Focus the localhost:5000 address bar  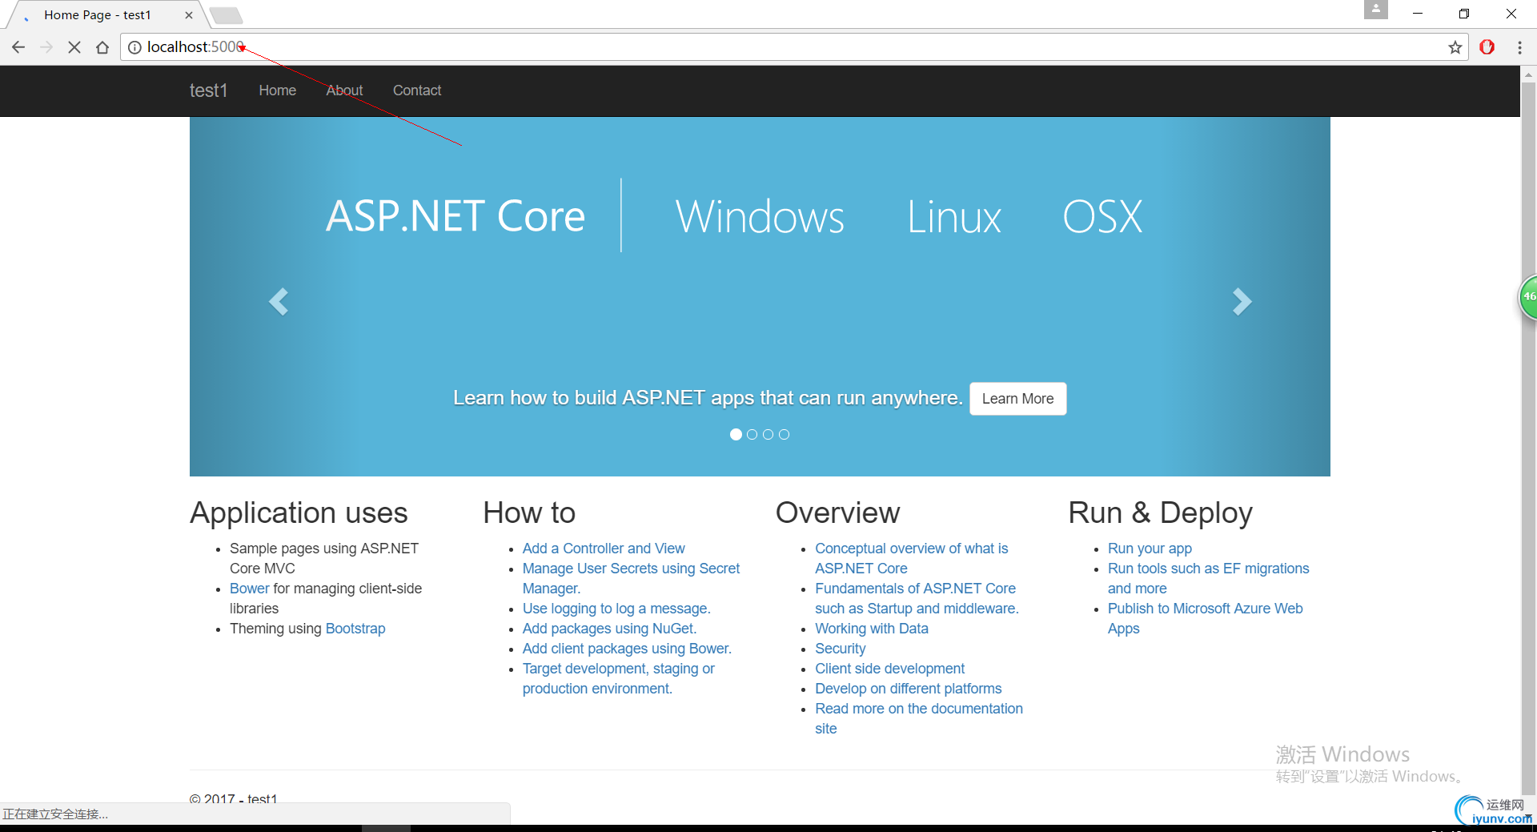793,47
